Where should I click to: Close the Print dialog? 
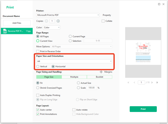(x=163, y=4)
